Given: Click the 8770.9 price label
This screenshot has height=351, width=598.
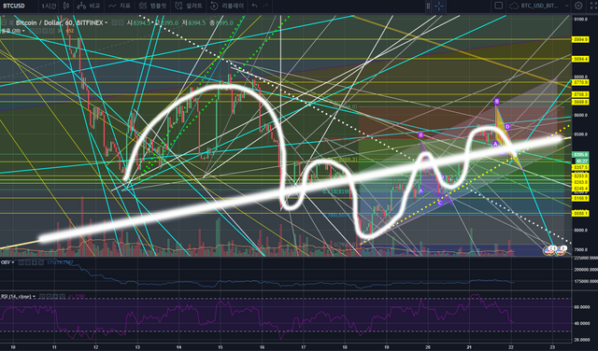Looking at the screenshot, I should pyautogui.click(x=580, y=82).
